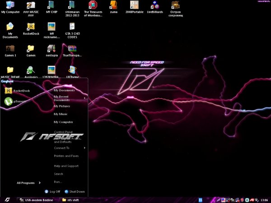This screenshot has height=203, width=271.
Task: Click the EN language indicator in taskbar
Action: pos(200,200)
